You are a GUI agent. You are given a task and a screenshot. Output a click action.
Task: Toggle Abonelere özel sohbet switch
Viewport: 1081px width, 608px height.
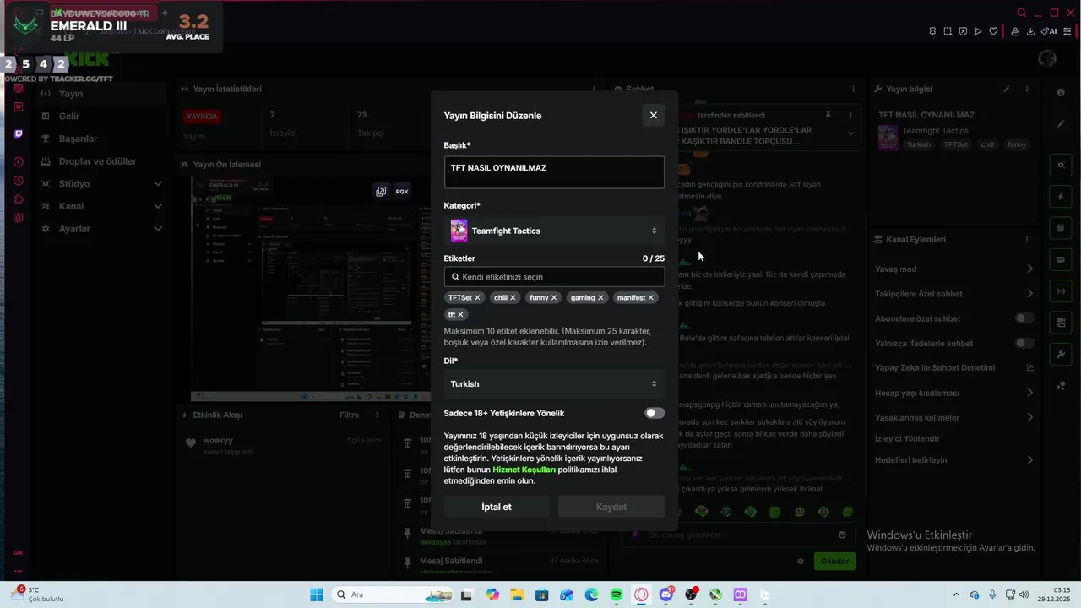click(x=1024, y=318)
